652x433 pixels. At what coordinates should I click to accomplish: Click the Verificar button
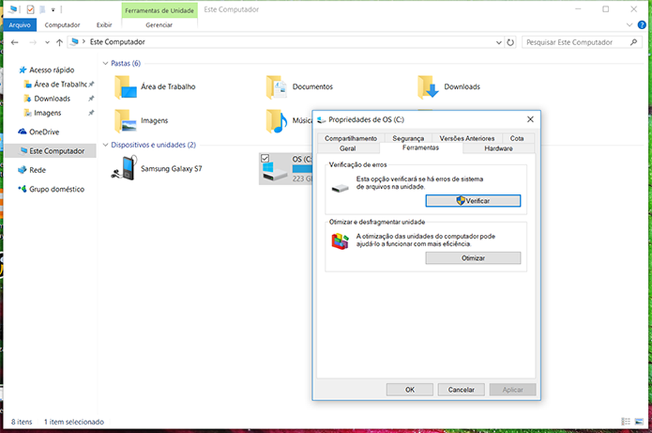(473, 201)
